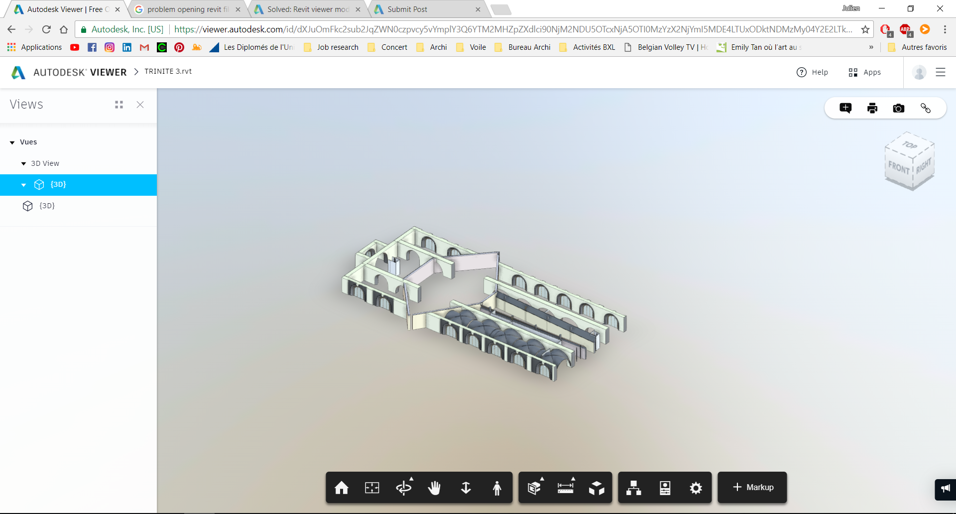Open the LinkedIn bookmark
The image size is (956, 514).
127,47
